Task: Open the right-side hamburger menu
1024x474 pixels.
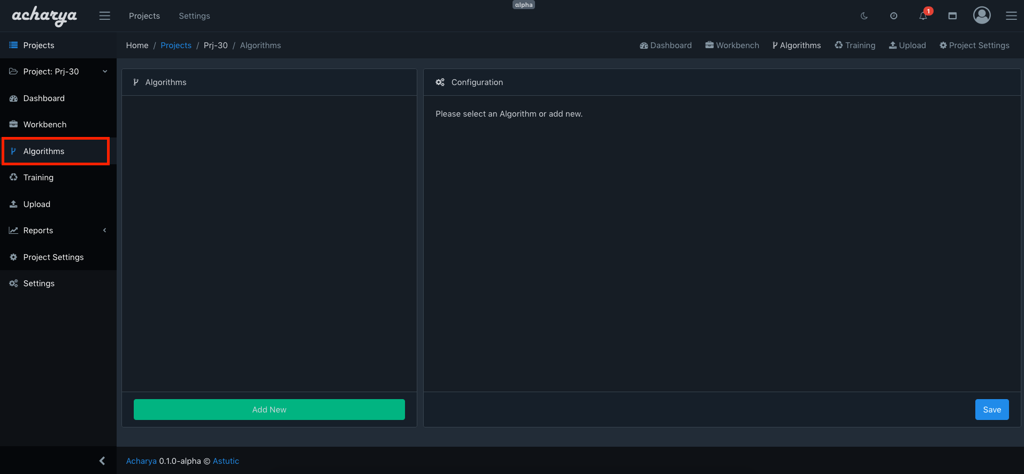Action: point(1011,16)
